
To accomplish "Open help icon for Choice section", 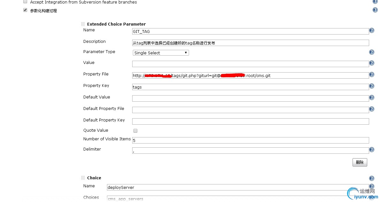I will [371, 178].
